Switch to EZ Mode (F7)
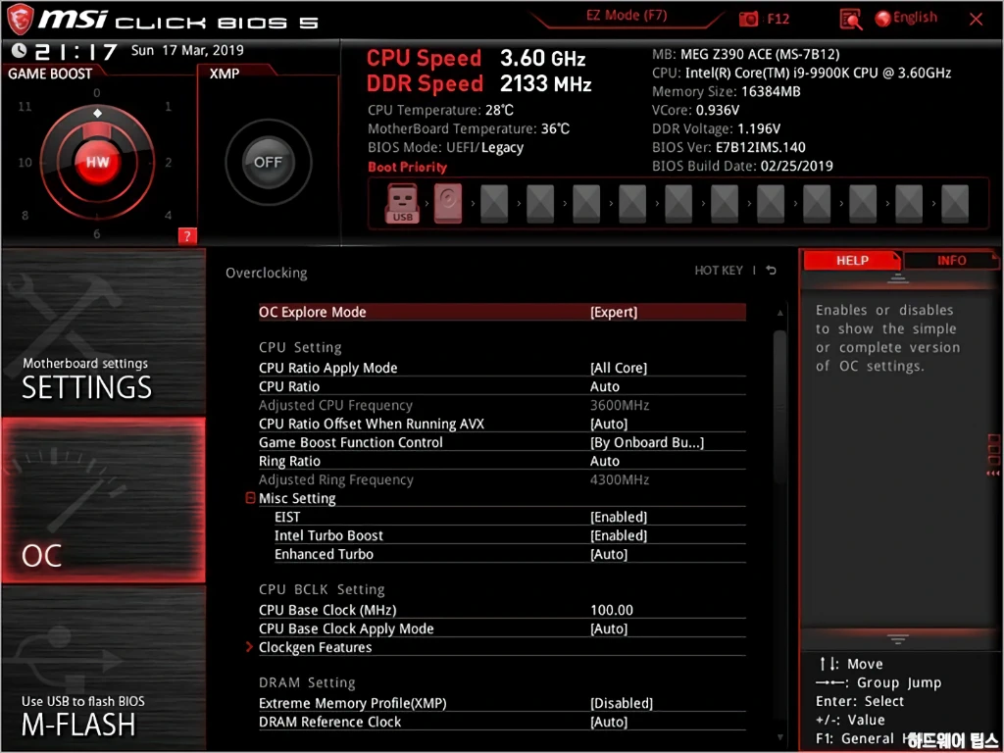Image resolution: width=1004 pixels, height=753 pixels. coord(627,16)
